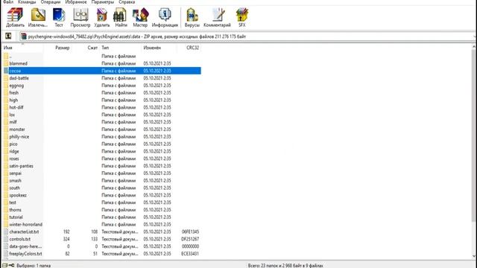Click the file icon of data-goes-here

(x=6, y=246)
